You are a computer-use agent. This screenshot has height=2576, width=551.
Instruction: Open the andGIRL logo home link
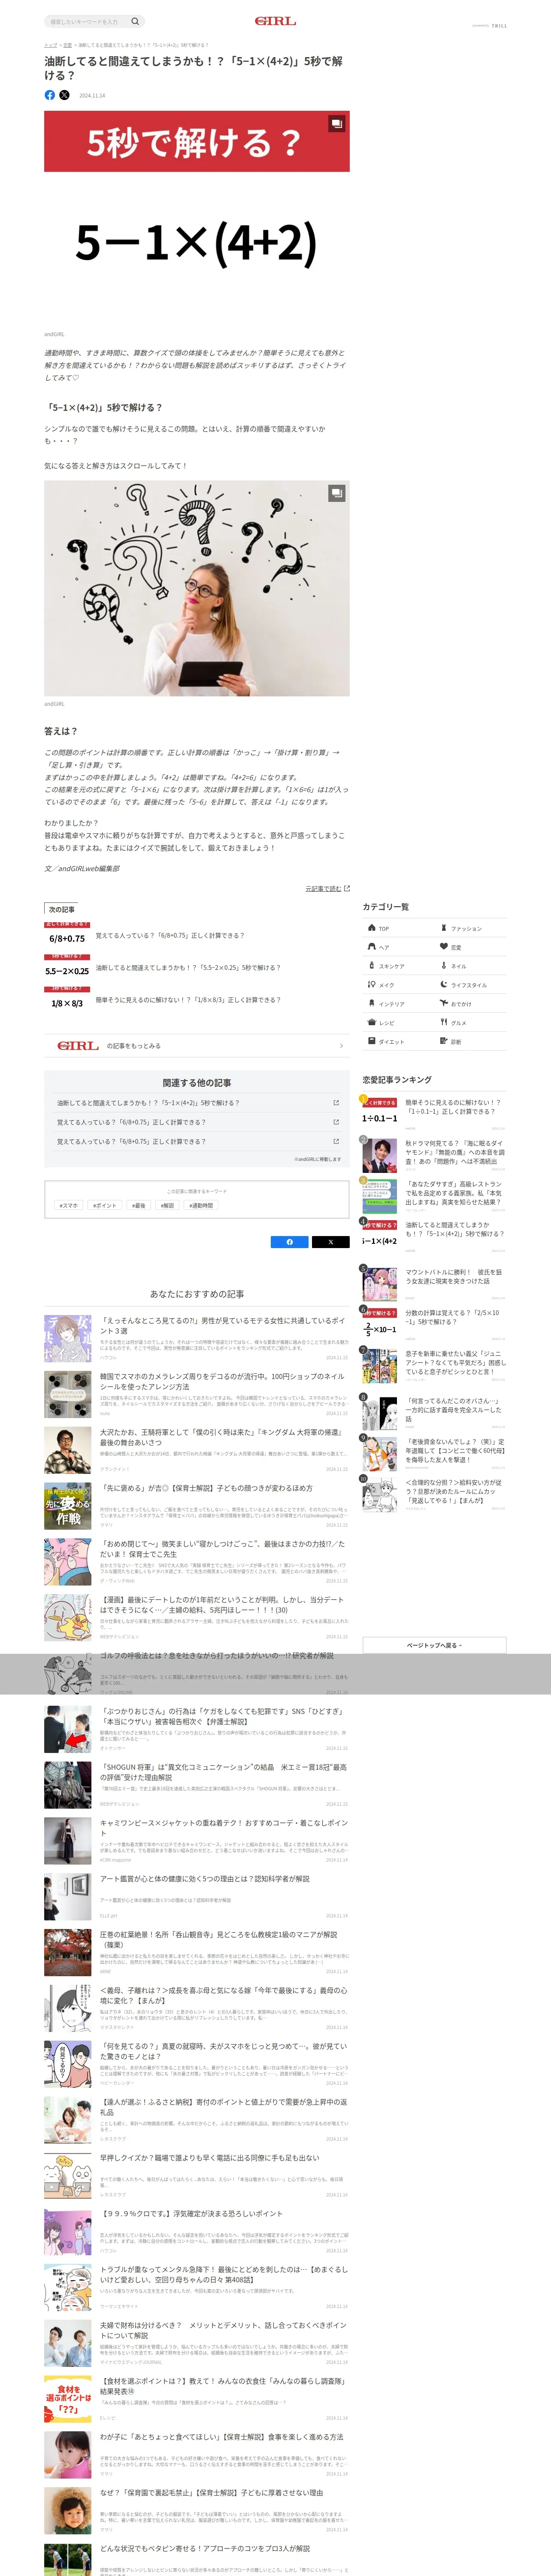tap(275, 21)
